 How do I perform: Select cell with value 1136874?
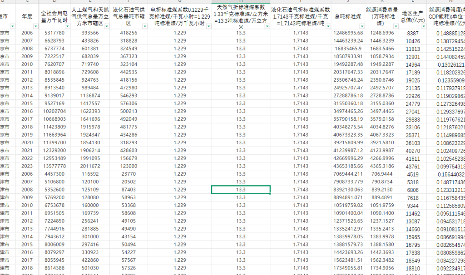click(90, 96)
